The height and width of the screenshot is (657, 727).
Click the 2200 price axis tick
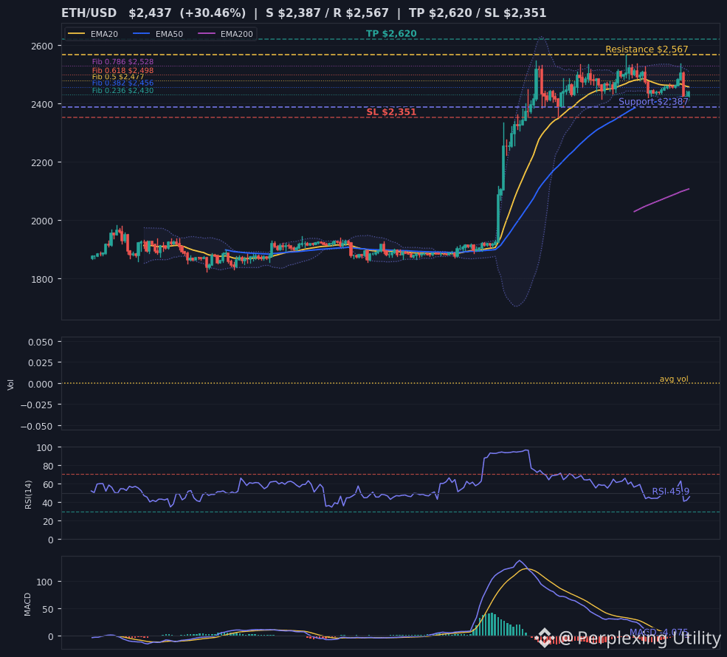[42, 162]
